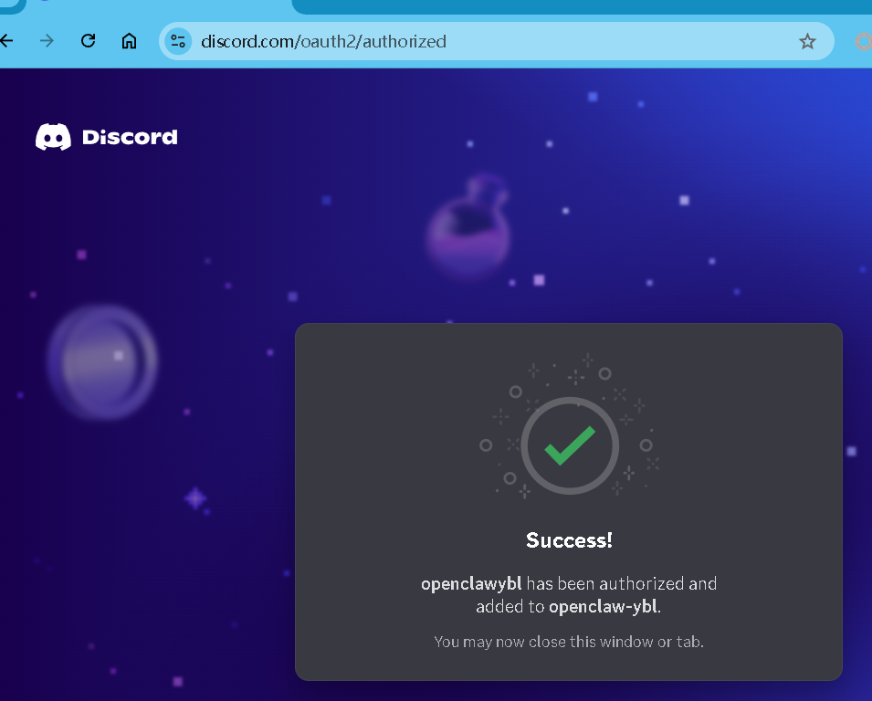Viewport: 872px width, 701px height.
Task: Focus the address bar showing discord.com/oauth2/authorized
Action: pyautogui.click(x=496, y=41)
